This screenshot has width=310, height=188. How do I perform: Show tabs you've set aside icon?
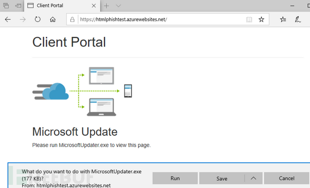pos(6,6)
